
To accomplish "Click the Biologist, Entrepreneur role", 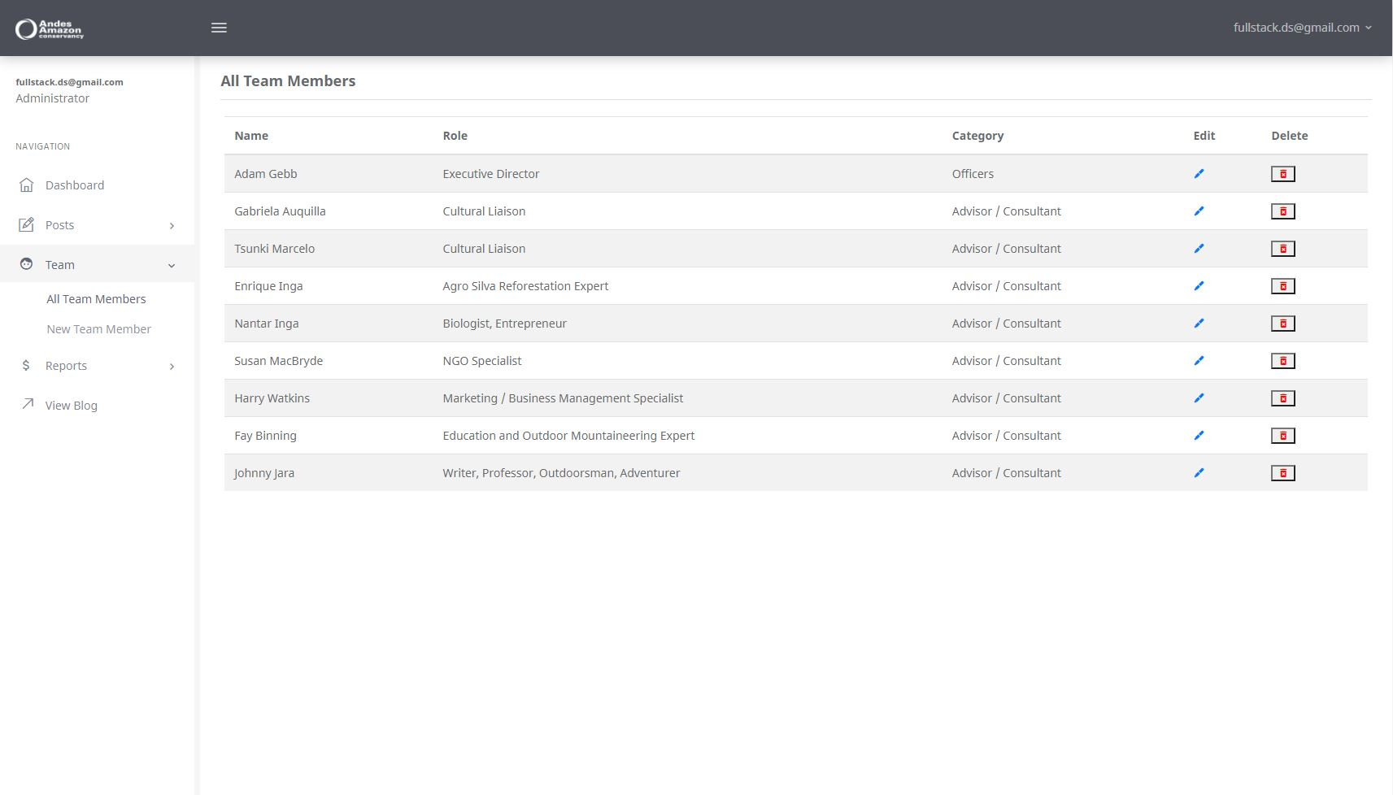I will 504,324.
